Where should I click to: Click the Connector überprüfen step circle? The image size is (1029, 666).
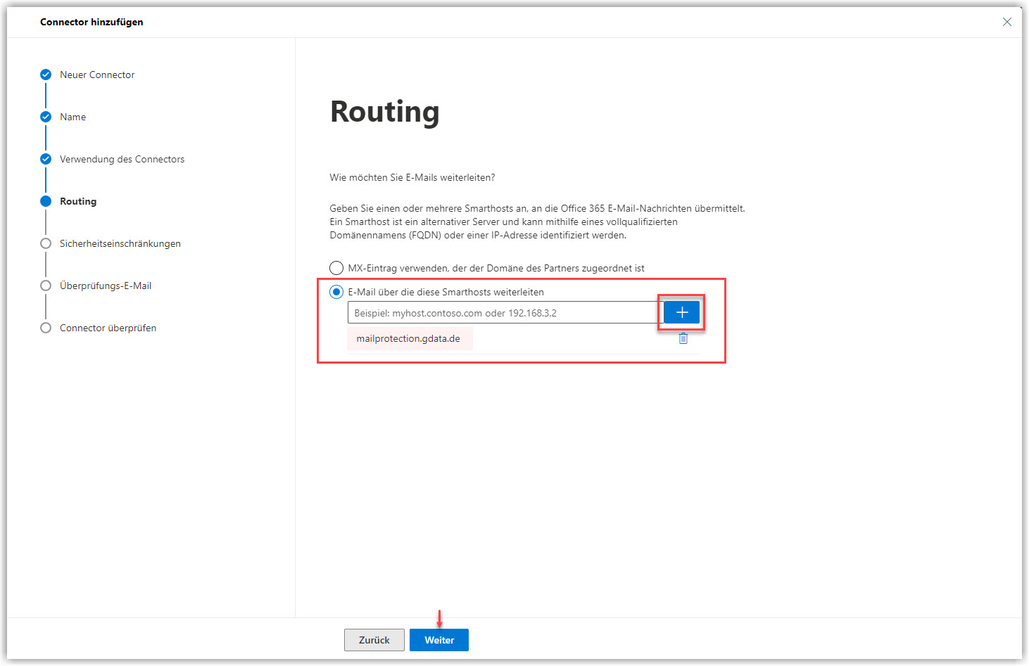click(x=46, y=328)
